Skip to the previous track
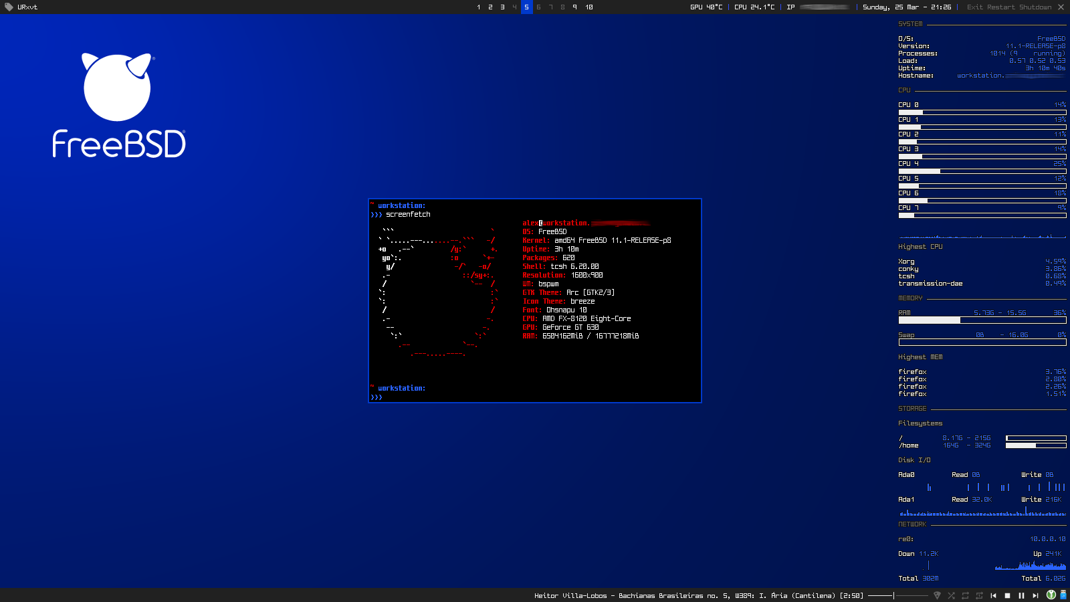Screen dimensions: 1070x602 pyautogui.click(x=993, y=595)
